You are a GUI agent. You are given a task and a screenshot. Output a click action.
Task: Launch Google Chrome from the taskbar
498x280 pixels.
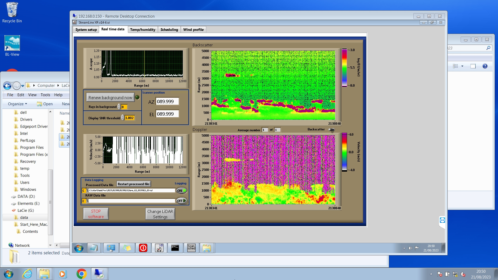[x=81, y=274]
